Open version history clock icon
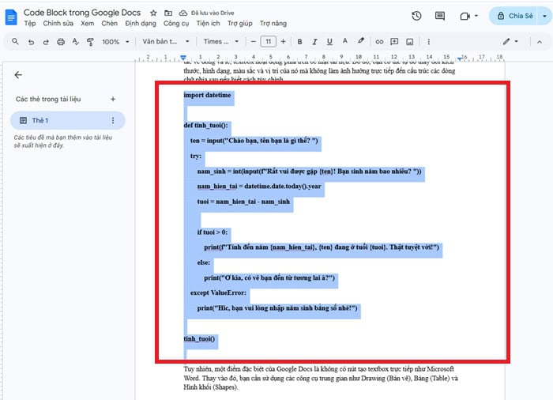553x400 pixels. [x=416, y=16]
